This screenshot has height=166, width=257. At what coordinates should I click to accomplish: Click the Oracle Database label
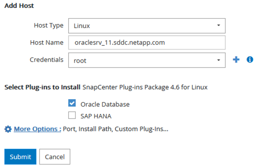105,105
